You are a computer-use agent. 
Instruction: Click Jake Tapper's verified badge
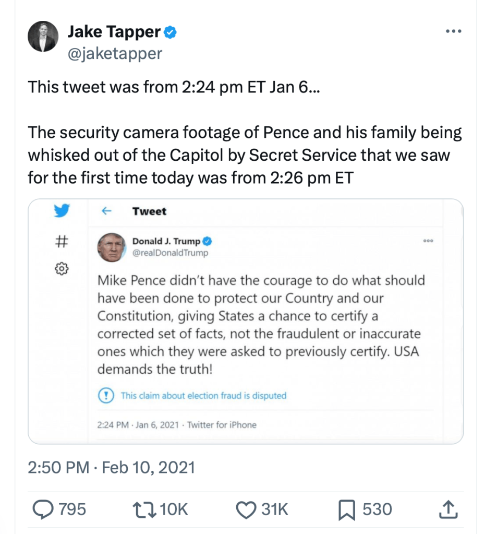171,33
